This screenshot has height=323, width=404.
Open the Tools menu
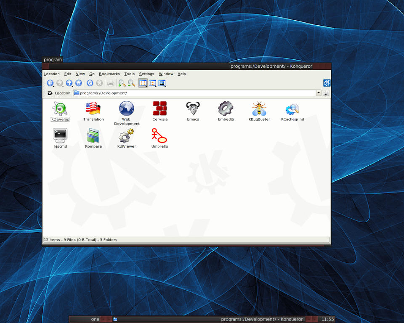coord(129,74)
